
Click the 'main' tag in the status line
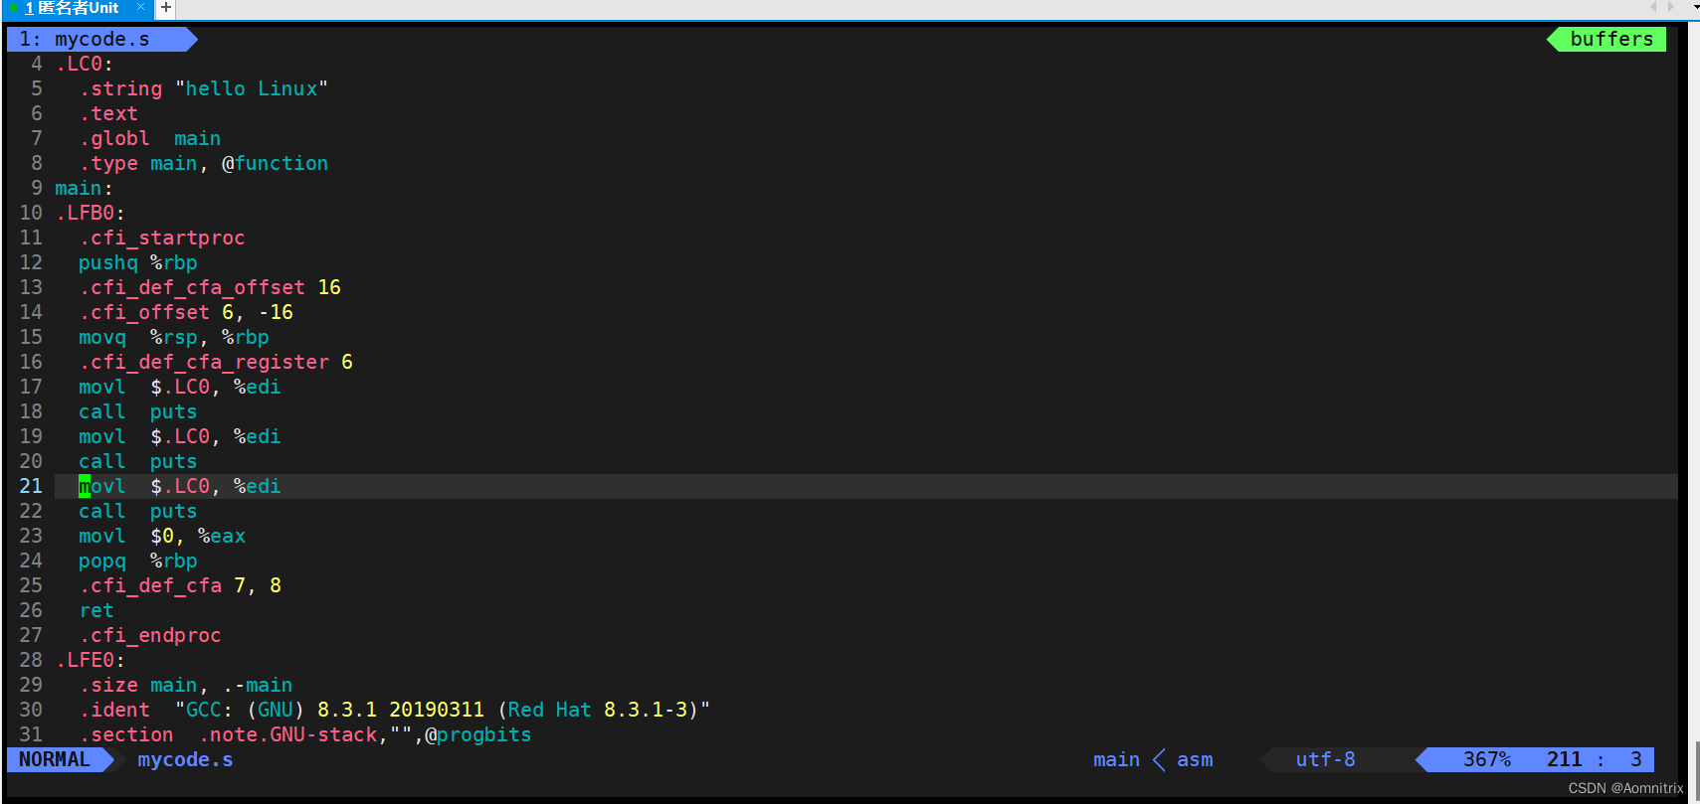pos(1116,759)
